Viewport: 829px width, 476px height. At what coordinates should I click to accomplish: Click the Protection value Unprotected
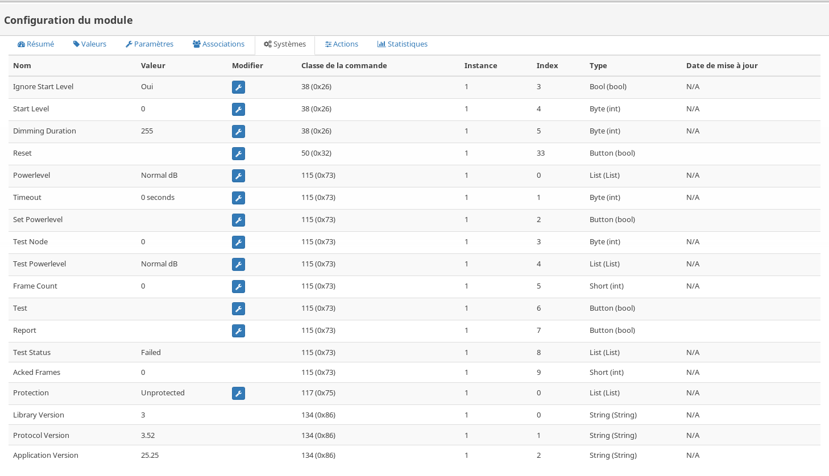[163, 393]
